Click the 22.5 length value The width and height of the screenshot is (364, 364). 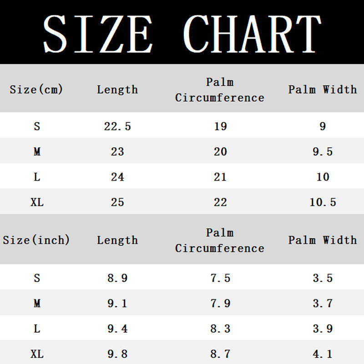117,126
